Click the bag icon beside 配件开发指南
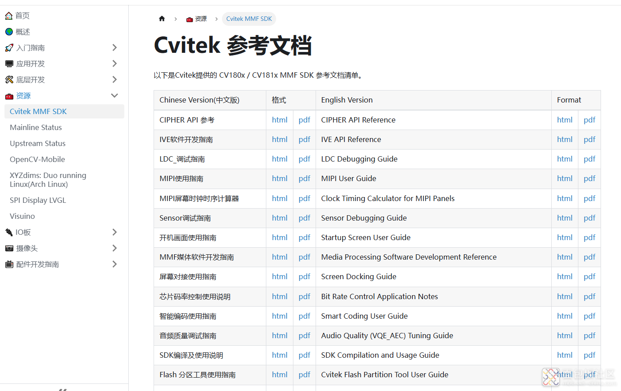Image resolution: width=621 pixels, height=391 pixels. pyautogui.click(x=9, y=264)
